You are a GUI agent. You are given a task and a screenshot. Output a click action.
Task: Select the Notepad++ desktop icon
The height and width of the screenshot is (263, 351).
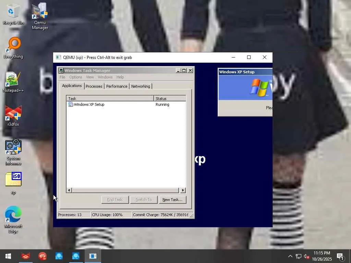[x=13, y=82]
